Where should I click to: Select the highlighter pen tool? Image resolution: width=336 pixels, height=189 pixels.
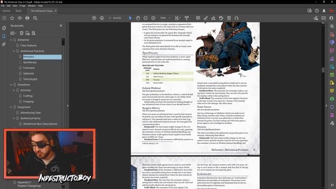click(206, 18)
